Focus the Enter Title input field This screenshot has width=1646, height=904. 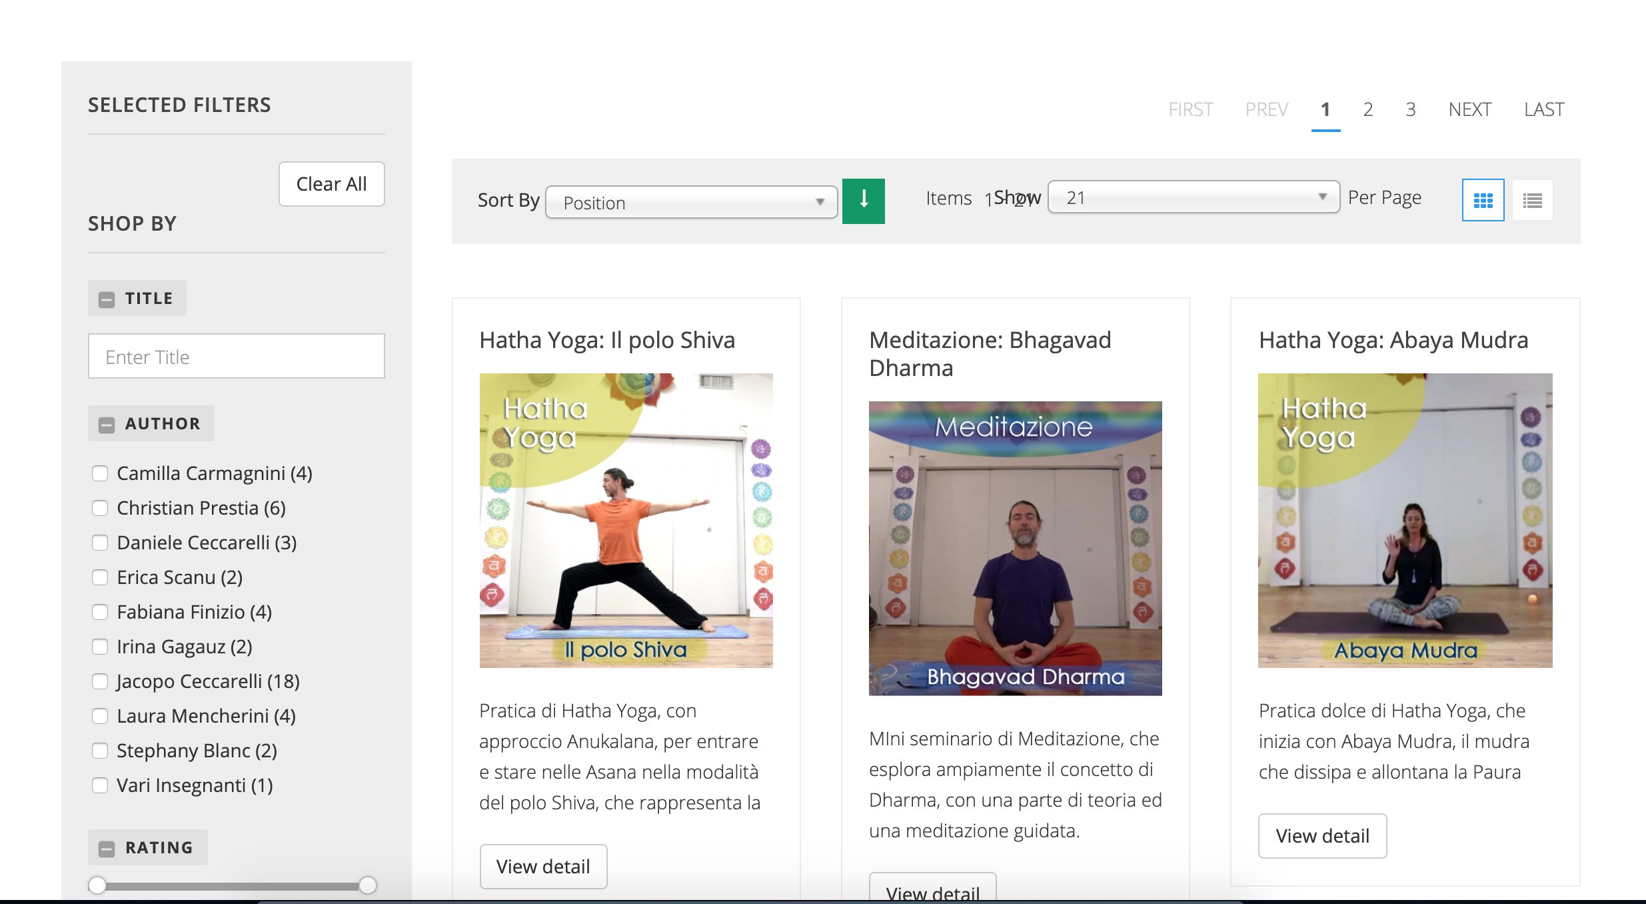(x=236, y=357)
